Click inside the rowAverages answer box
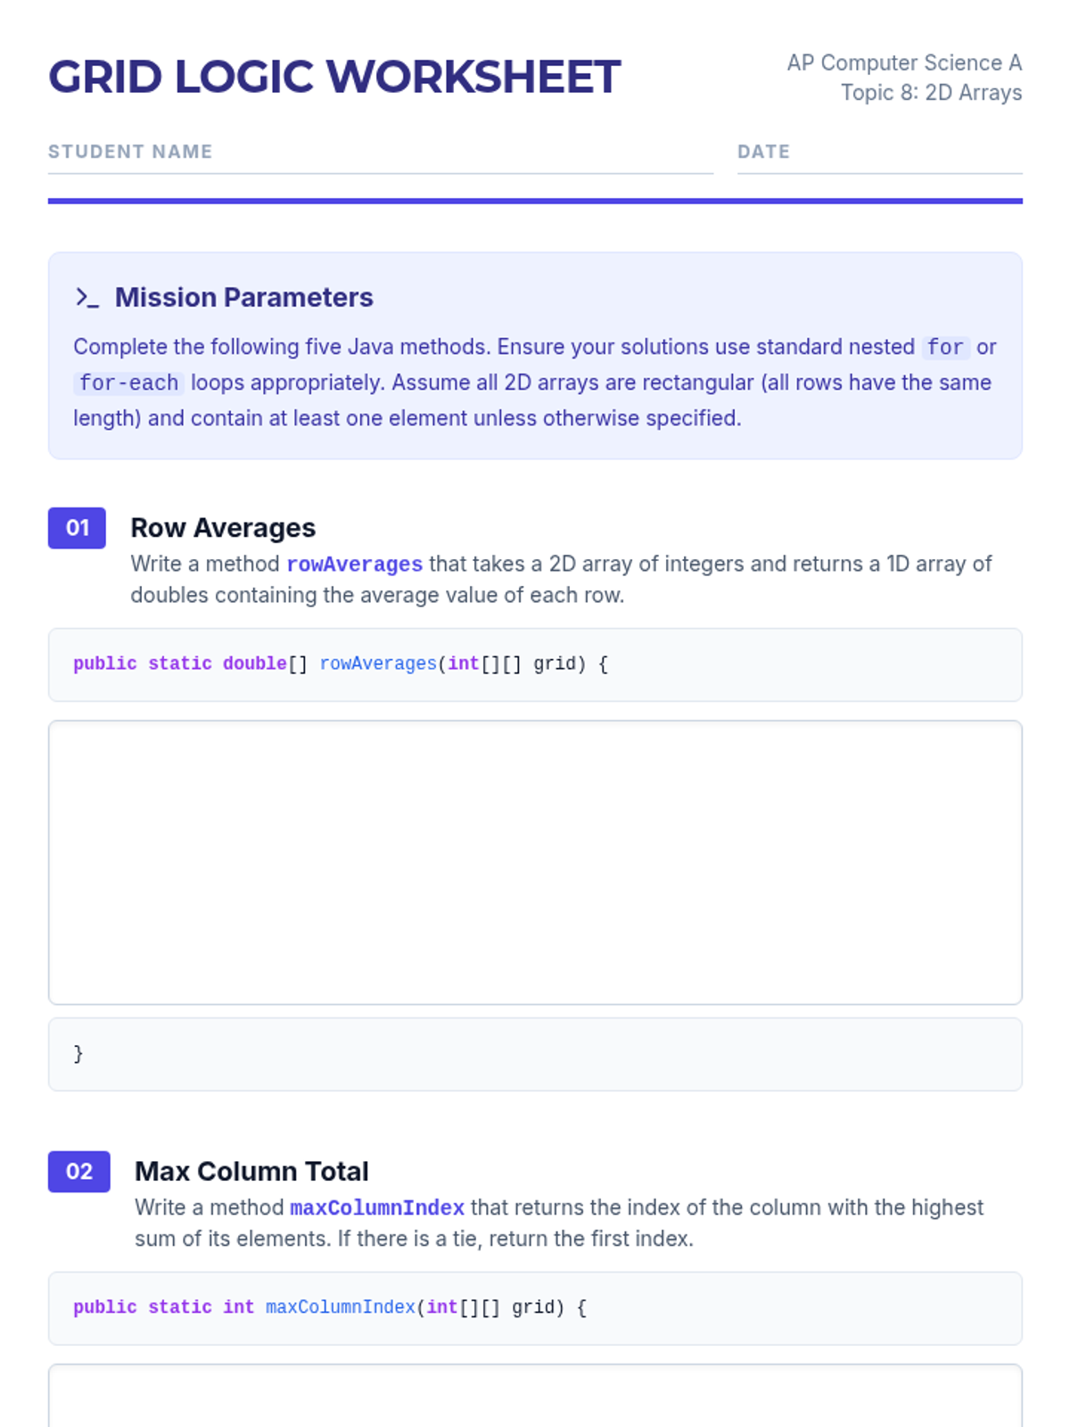1070x1427 pixels. tap(535, 862)
